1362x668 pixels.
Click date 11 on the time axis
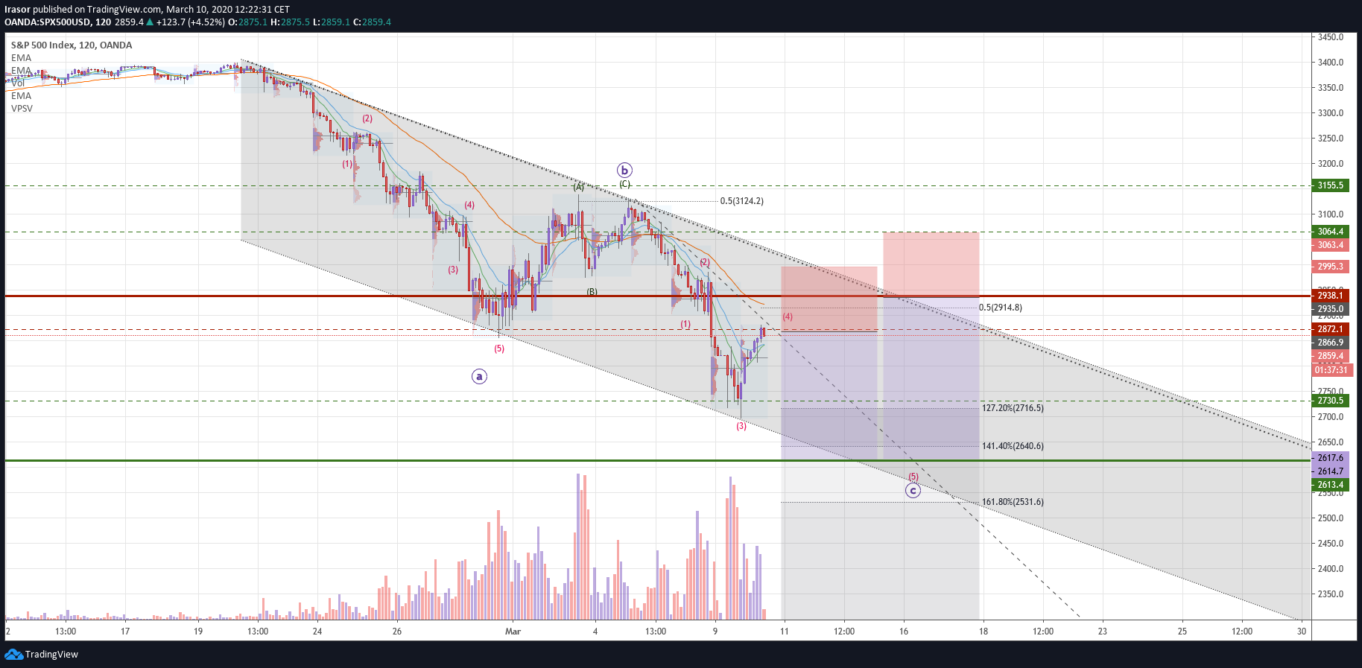point(784,632)
